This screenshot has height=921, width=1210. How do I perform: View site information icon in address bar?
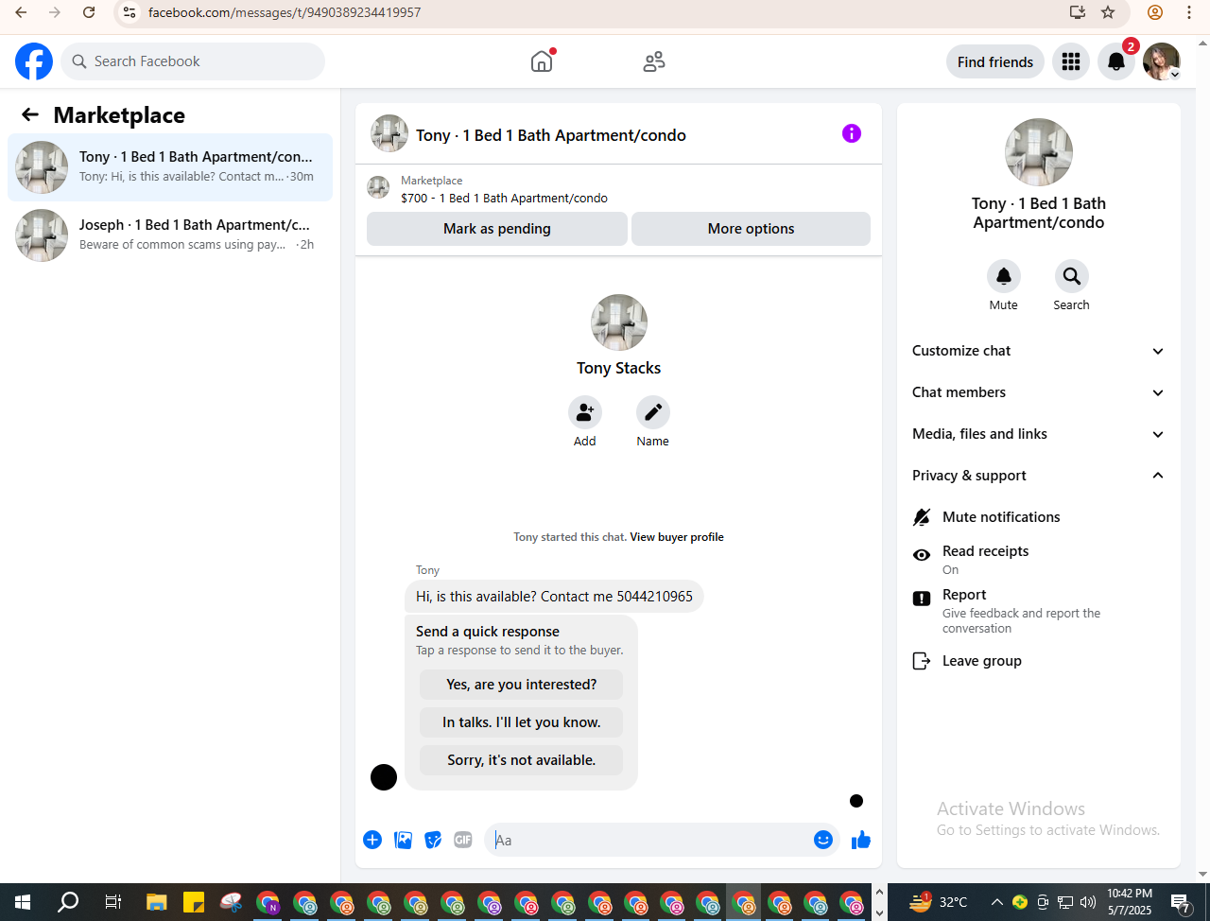point(130,12)
